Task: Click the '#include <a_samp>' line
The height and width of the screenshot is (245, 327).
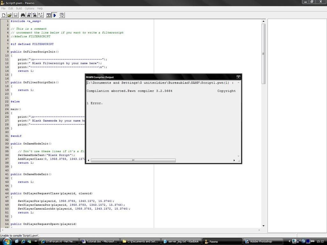Action: pyautogui.click(x=26, y=21)
